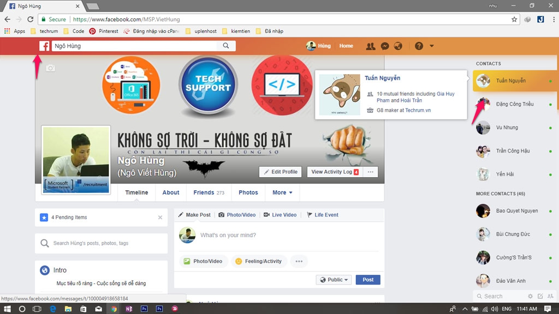Image resolution: width=559 pixels, height=314 pixels.
Task: Open the Notifications globe icon
Action: point(399,46)
